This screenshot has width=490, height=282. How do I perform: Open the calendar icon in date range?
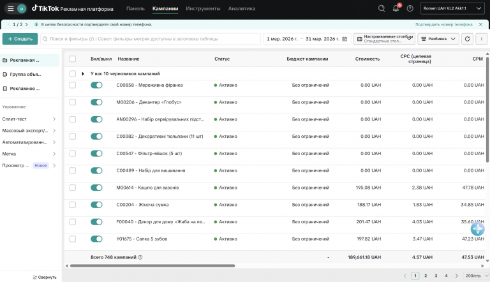[x=345, y=39]
